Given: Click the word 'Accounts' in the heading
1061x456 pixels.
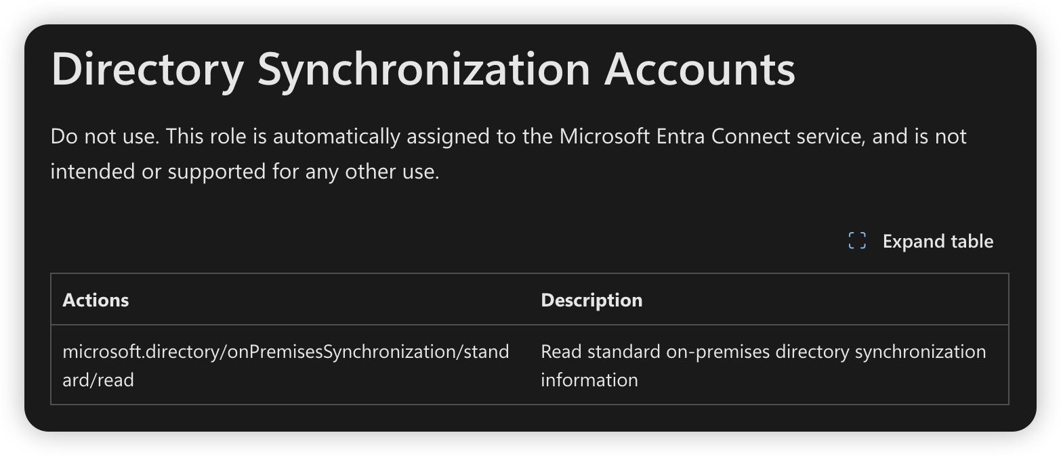Looking at the screenshot, I should coord(700,69).
